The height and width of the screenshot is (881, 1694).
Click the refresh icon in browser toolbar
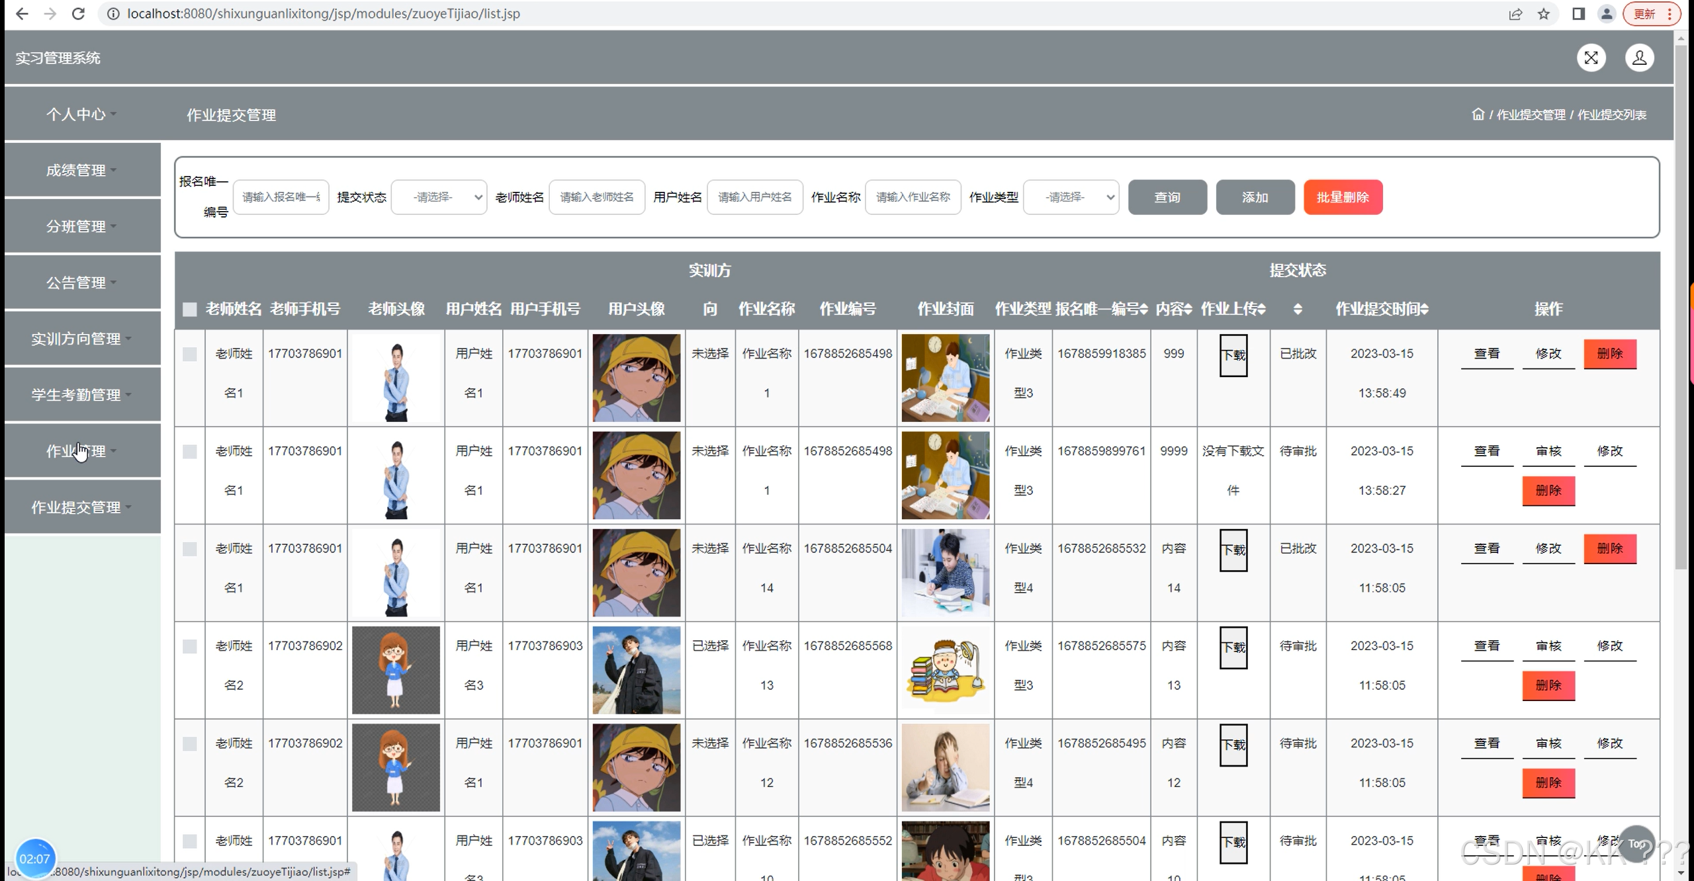[77, 13]
